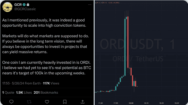Bookmark the tweet with the bookmark icon
Screen dimensions: 188x105
(x=65, y=102)
